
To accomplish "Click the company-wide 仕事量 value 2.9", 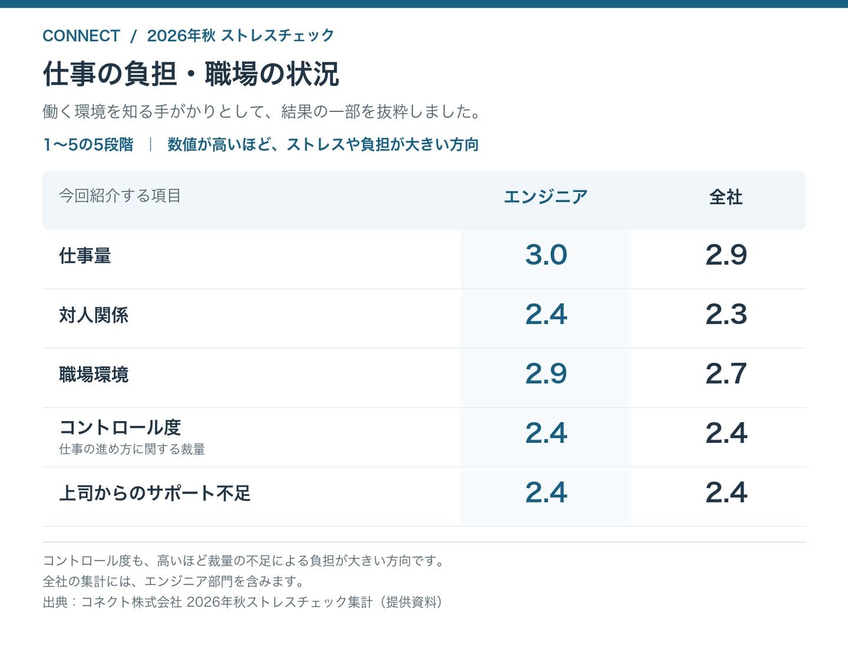I will coord(726,254).
